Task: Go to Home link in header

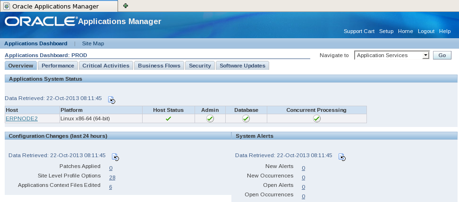Action: pos(406,31)
